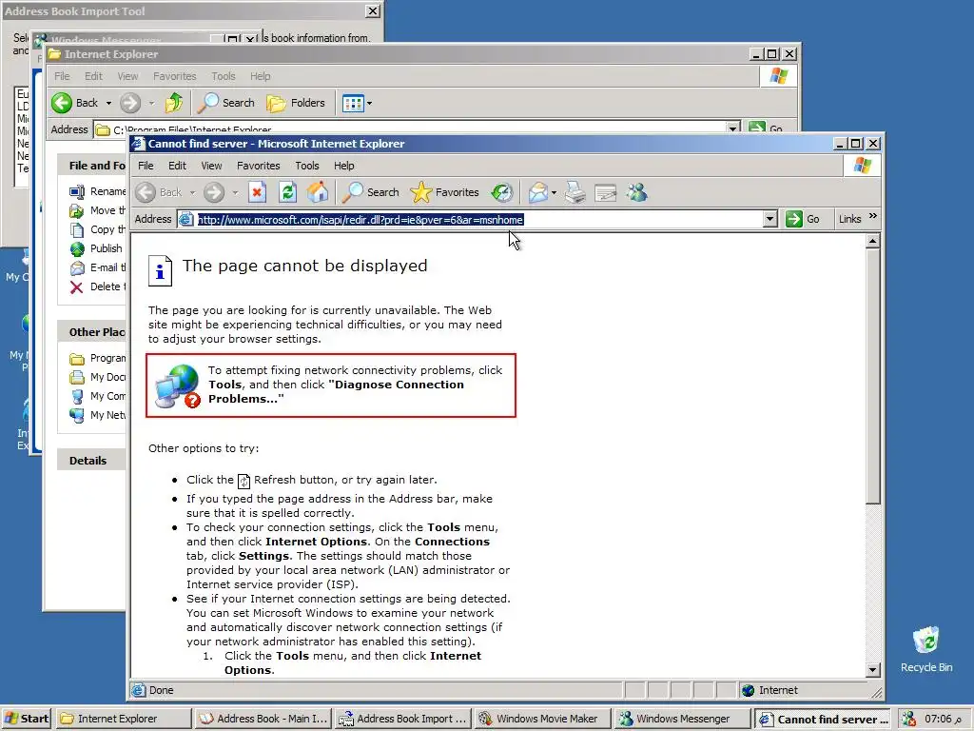Click the Go button beside browser address bar
Viewport: 974px width, 731px height.
(x=803, y=219)
